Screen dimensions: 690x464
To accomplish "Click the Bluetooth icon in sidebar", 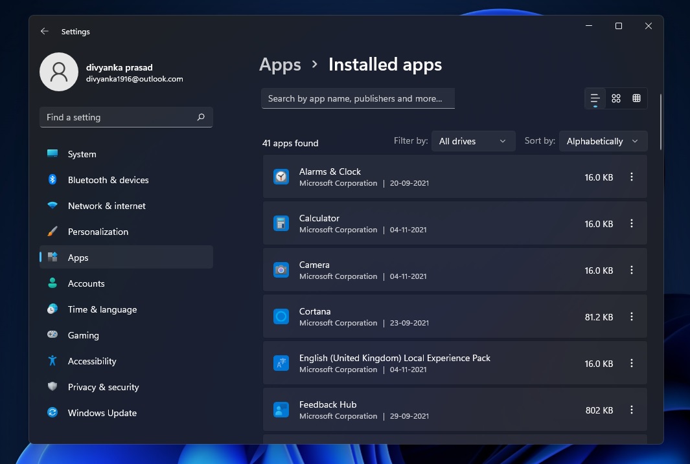I will click(x=52, y=179).
